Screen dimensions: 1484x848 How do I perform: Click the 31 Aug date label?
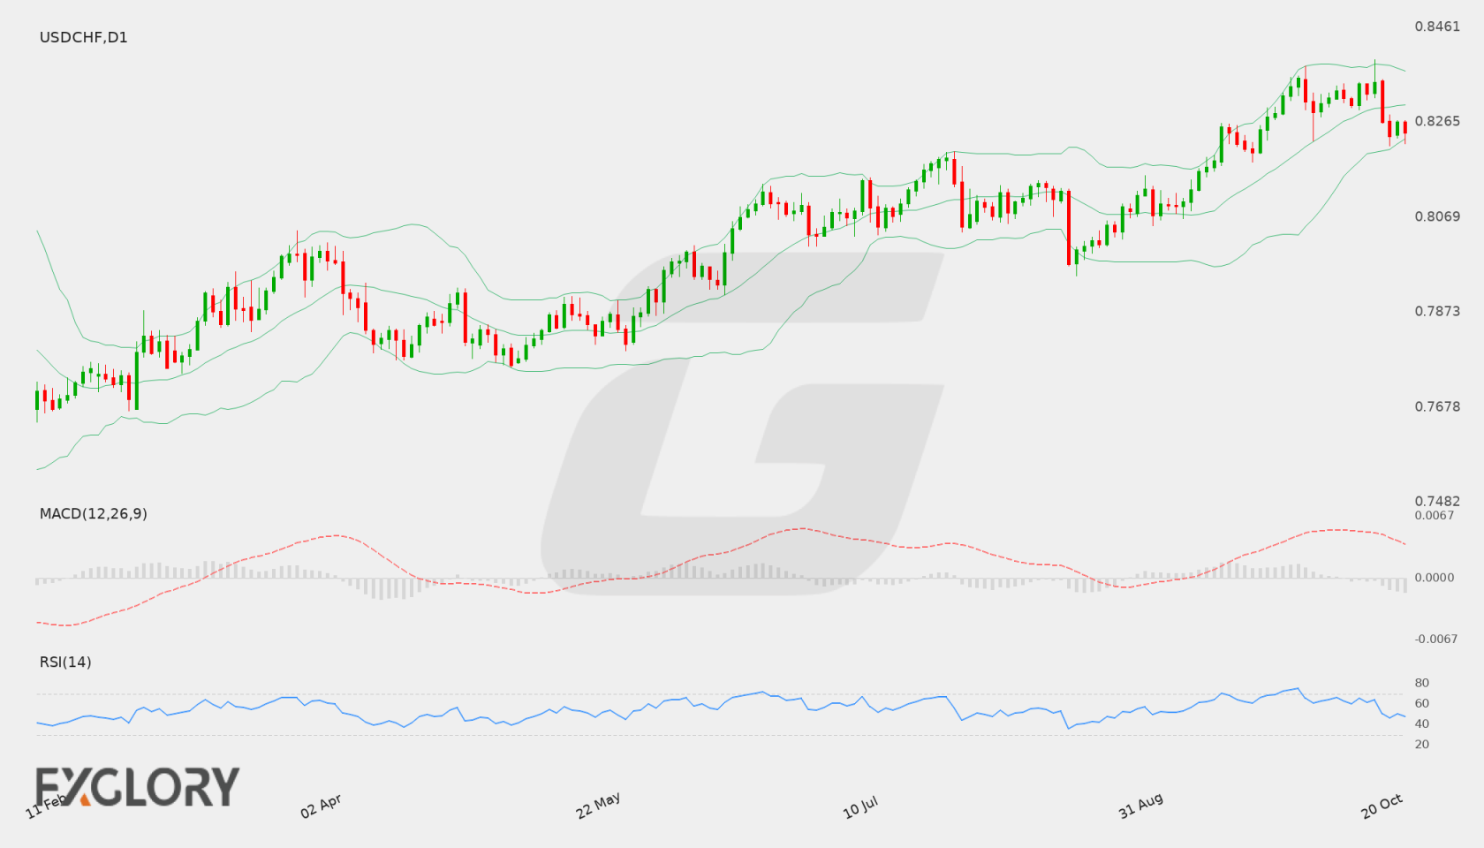pos(1140,806)
